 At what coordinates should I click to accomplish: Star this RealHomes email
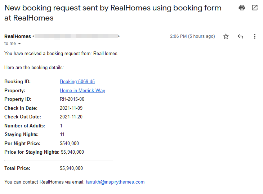[x=226, y=36]
